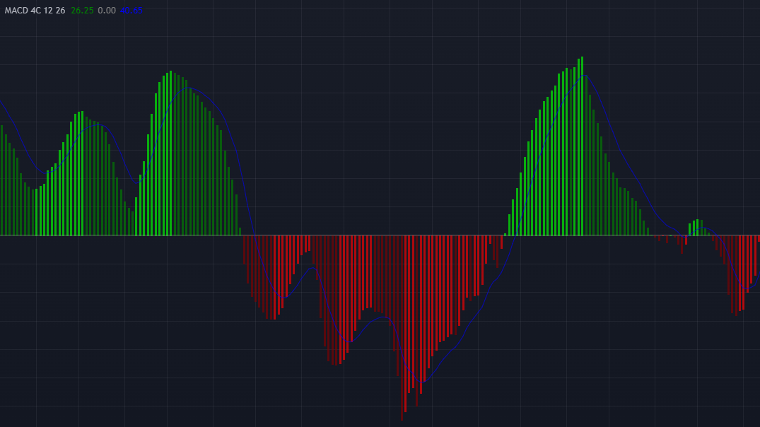Click the peak bar of the second green hump
Screen dimensions: 760x427
(x=170, y=153)
